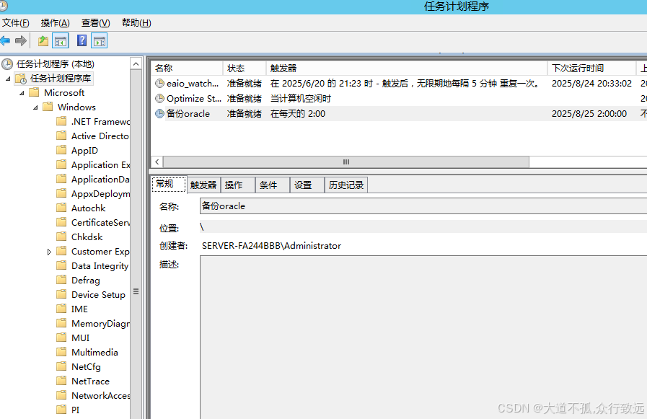Click the 2025/8/25 2:00:00 next run cell
647x419 pixels.
[589, 114]
